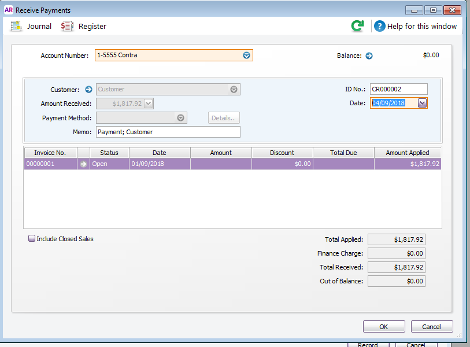Click the AR application icon in title bar
This screenshot has width=470, height=347.
[x=8, y=10]
